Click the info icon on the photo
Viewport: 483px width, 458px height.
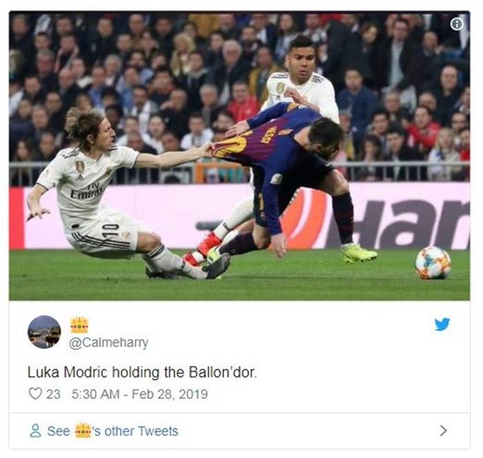456,24
